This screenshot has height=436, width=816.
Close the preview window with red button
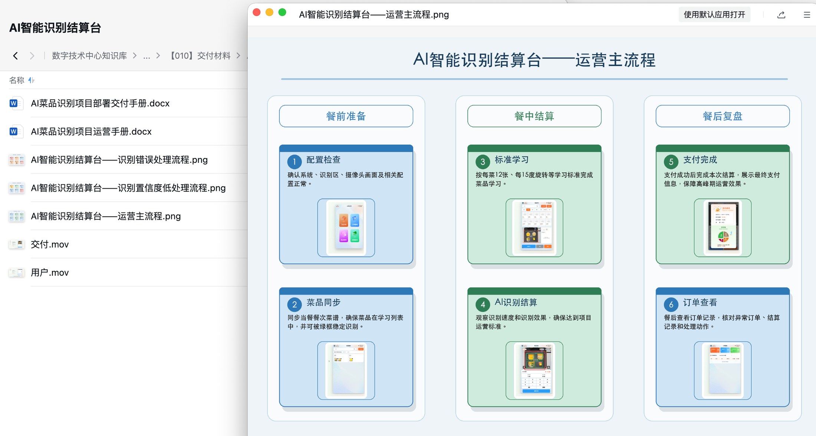pyautogui.click(x=256, y=13)
